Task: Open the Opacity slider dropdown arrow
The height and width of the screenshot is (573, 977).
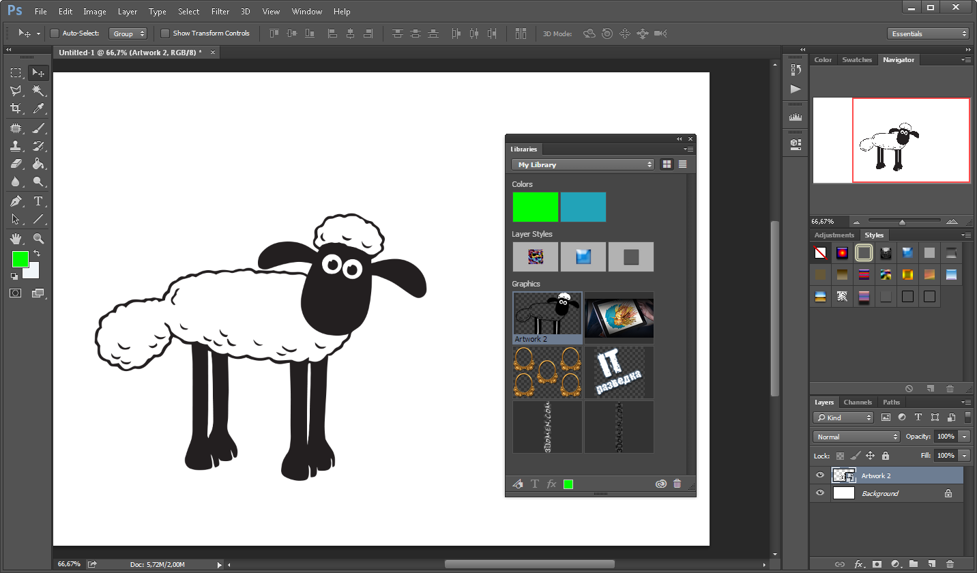Action: (964, 437)
